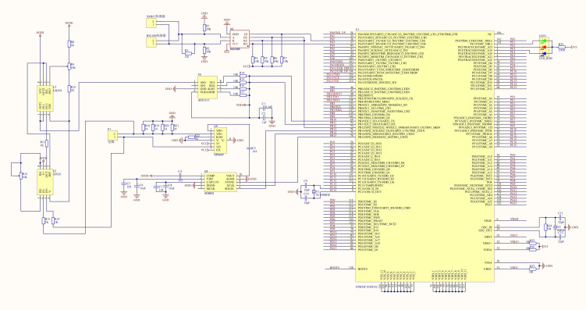Select resistor R23 next to RGB LED
The height and width of the screenshot is (310, 586).
pos(561,47)
